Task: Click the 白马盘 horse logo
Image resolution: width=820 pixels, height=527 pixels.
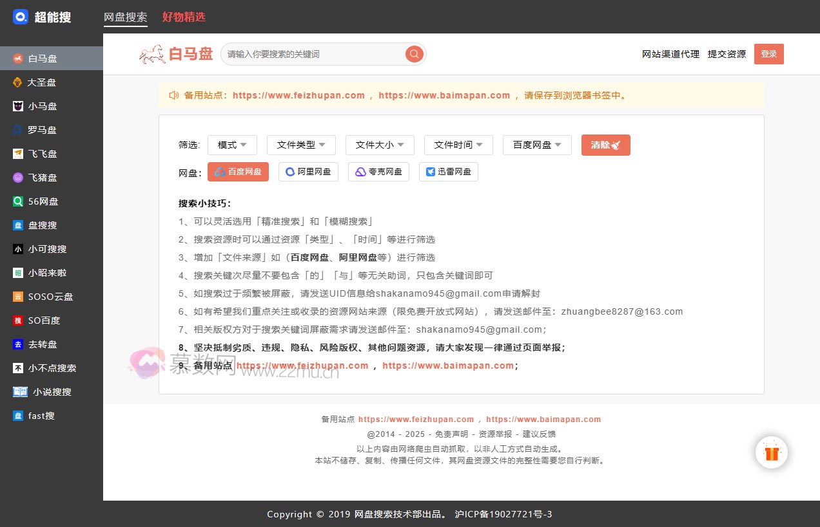Action: pos(152,54)
